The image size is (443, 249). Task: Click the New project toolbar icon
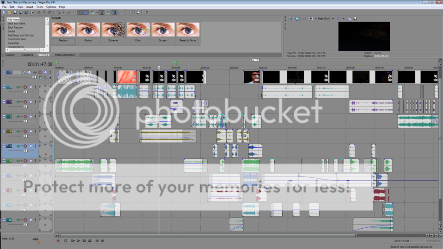(x=4, y=12)
